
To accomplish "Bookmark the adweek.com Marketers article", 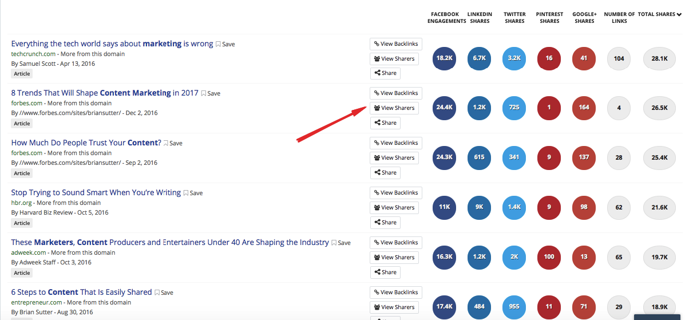I will click(340, 243).
